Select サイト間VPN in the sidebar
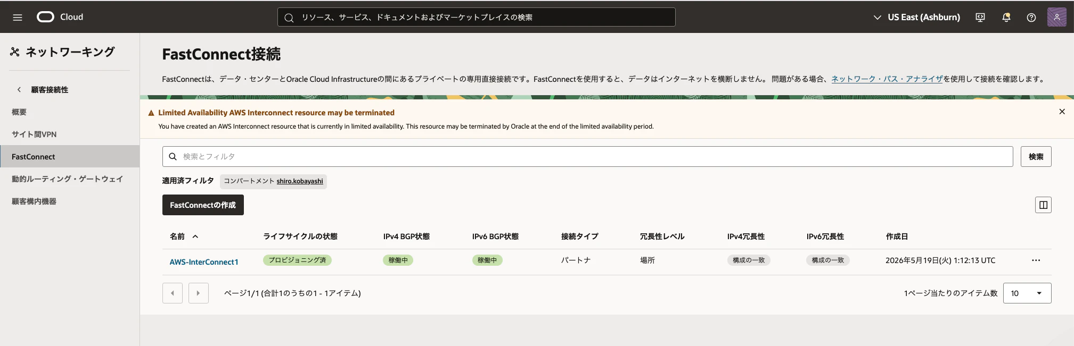This screenshot has height=346, width=1074. point(34,134)
